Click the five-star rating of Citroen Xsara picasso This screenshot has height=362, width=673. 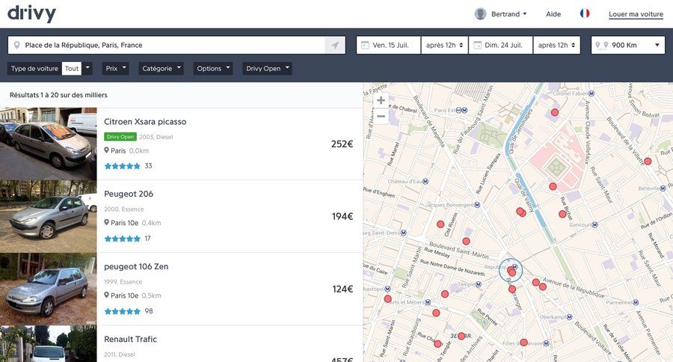(123, 166)
